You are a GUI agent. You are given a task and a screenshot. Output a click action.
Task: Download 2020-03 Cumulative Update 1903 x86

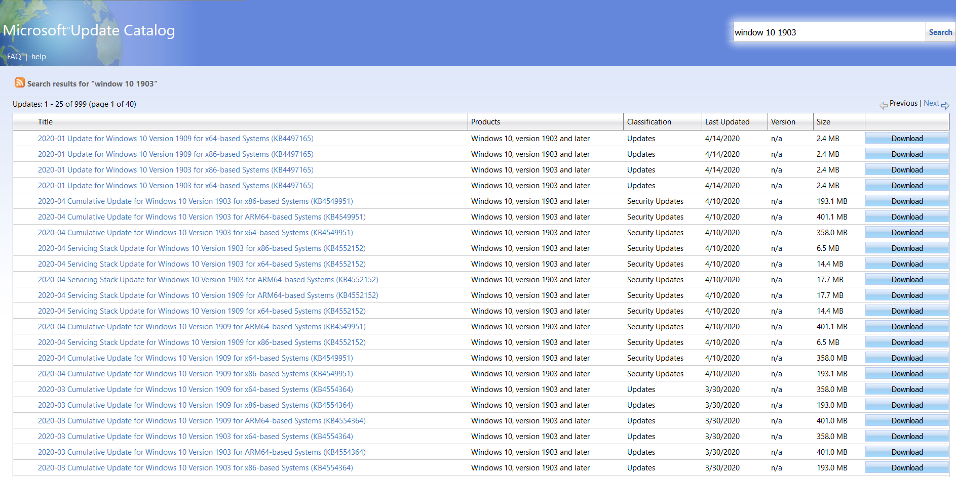(x=907, y=468)
